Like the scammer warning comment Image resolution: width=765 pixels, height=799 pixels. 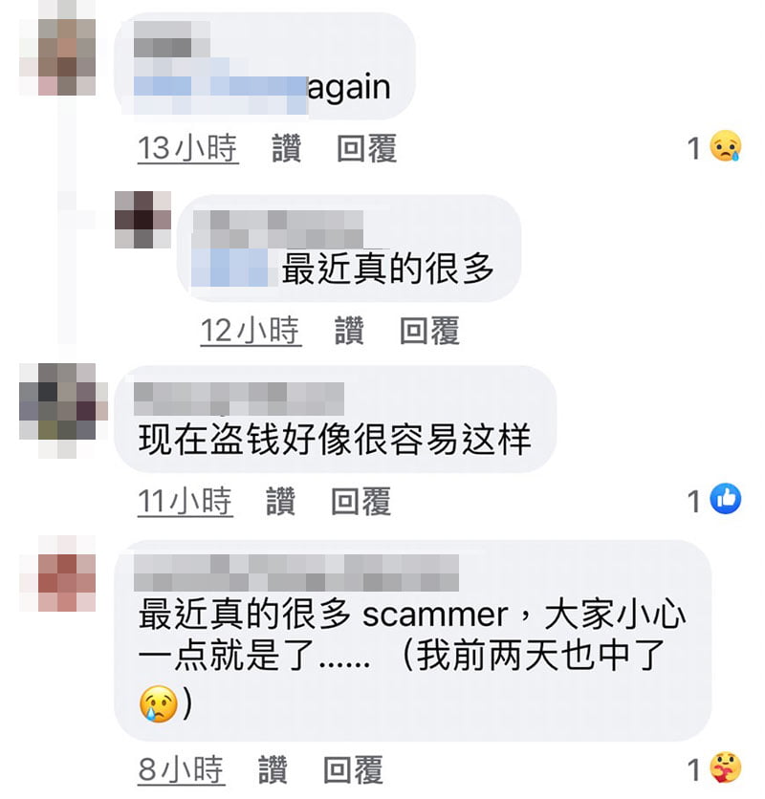[273, 769]
